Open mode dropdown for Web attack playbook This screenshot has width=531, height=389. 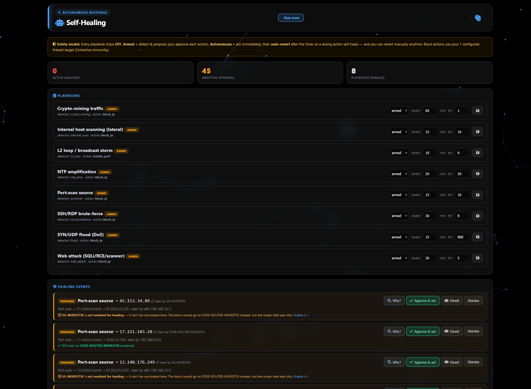pyautogui.click(x=398, y=258)
